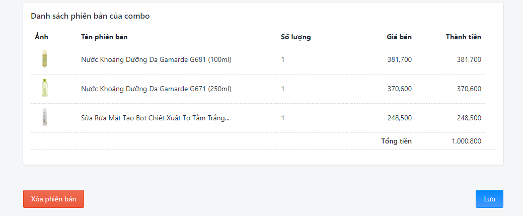
Task: Select Nước Khoáng Dưỡng Da Gamarde G681 name
Action: (x=156, y=60)
